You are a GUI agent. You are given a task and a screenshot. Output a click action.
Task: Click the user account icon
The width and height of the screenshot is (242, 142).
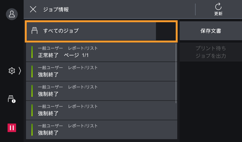(x=12, y=14)
